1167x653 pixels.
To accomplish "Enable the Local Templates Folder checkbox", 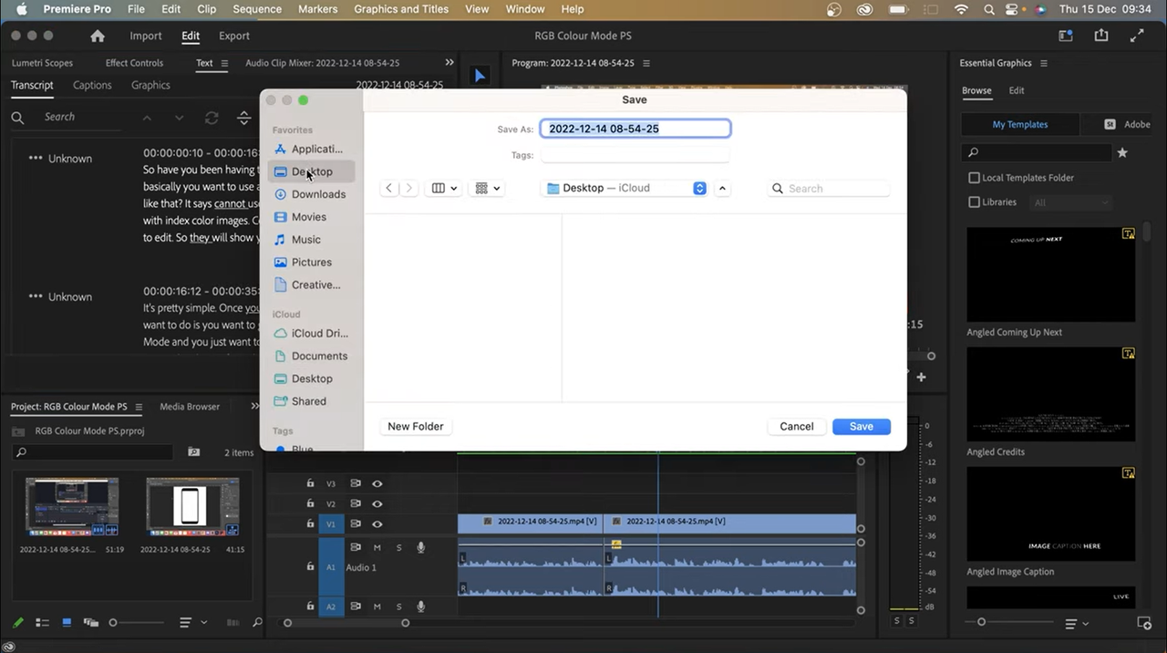I will (x=974, y=178).
